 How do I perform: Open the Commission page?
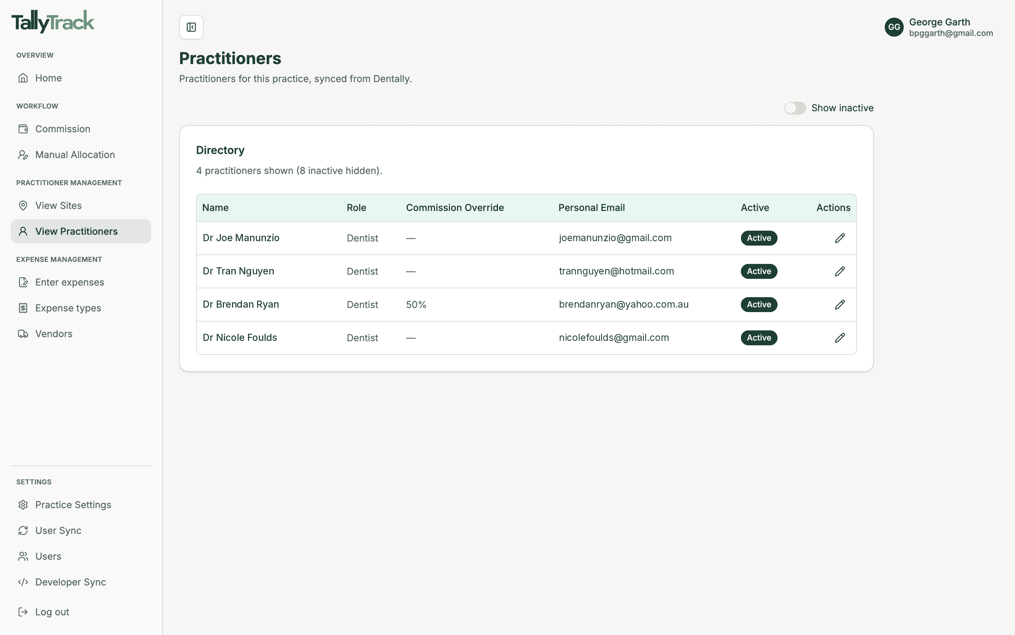click(81, 129)
